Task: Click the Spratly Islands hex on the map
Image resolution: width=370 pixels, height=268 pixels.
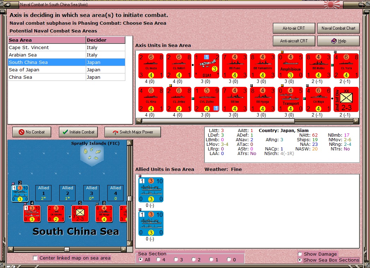Action: (92, 155)
